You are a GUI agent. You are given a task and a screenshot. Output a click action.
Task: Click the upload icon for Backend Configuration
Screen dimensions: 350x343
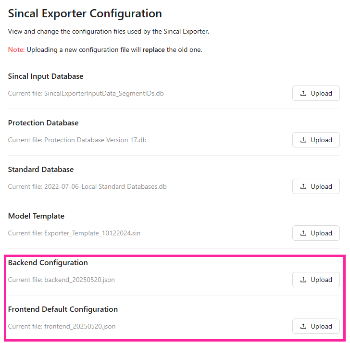(303, 280)
